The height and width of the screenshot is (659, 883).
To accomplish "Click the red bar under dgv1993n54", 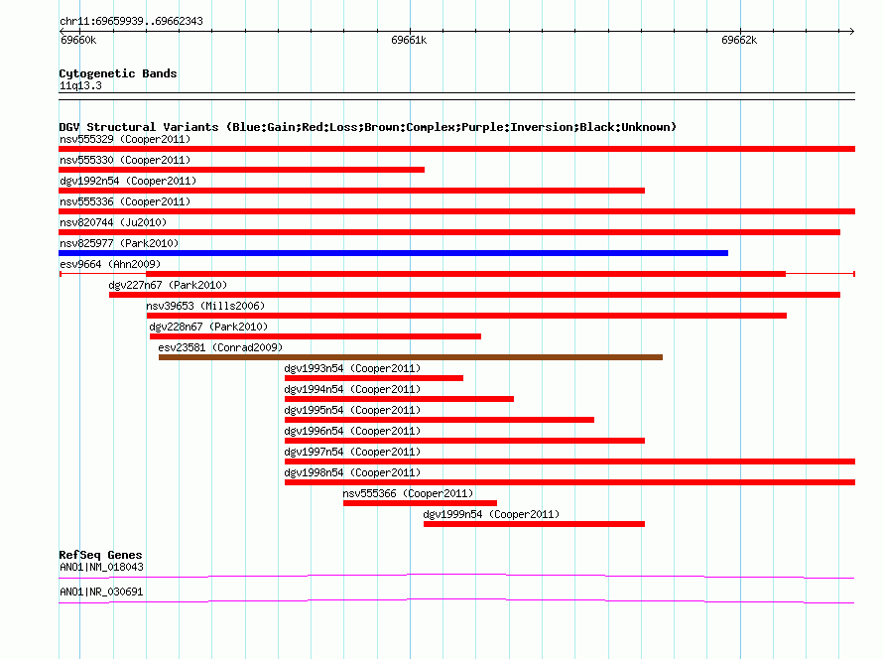I will (x=374, y=378).
